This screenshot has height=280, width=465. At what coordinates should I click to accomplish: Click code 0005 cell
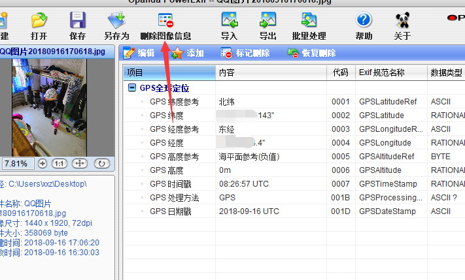click(x=341, y=156)
